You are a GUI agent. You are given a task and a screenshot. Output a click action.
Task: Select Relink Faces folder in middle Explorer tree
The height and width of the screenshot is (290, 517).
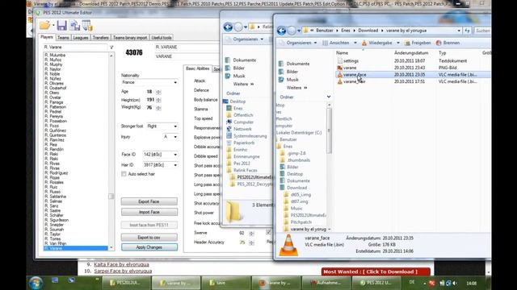tap(246, 170)
